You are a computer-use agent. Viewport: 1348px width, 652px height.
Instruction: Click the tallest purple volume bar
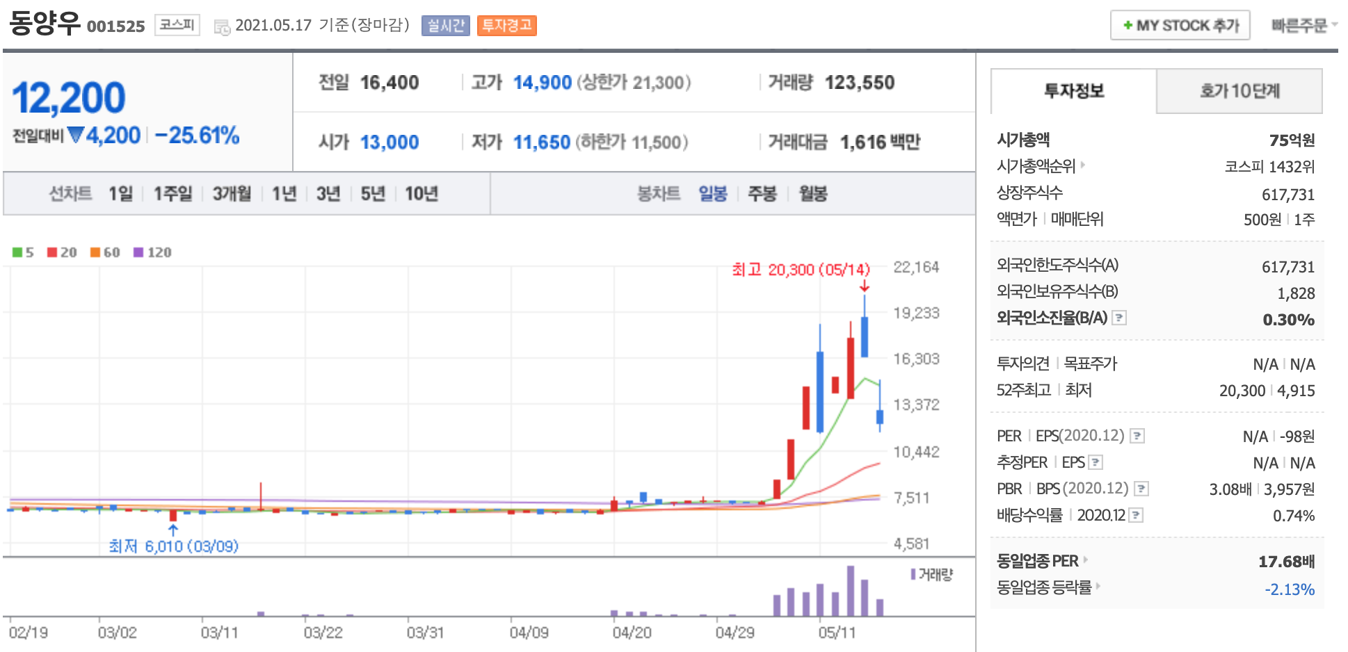[850, 591]
